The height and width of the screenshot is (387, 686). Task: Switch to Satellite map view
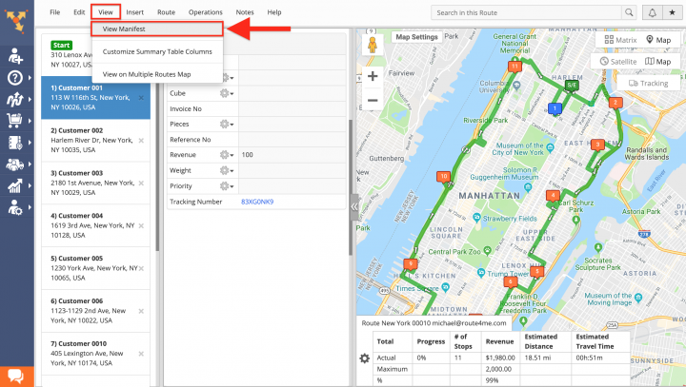617,62
